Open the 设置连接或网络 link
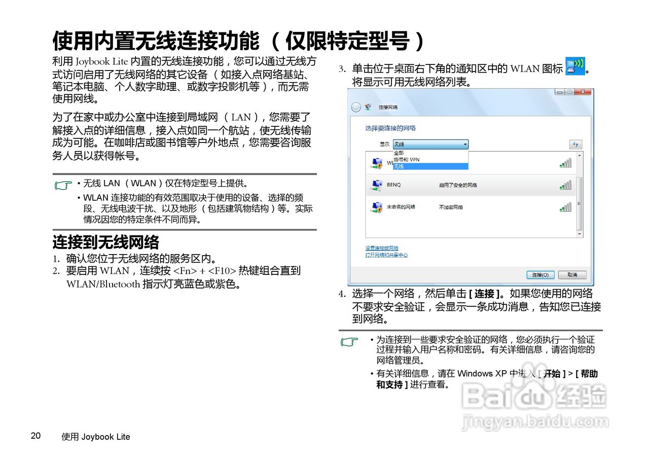Image resolution: width=649 pixels, height=458 pixels. (382, 248)
